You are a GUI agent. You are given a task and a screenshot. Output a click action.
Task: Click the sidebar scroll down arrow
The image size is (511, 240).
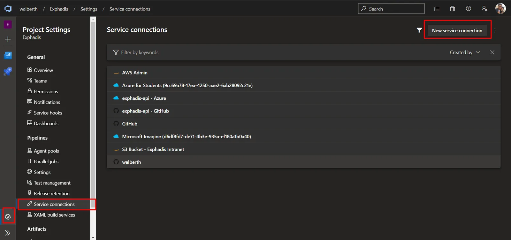pyautogui.click(x=93, y=237)
